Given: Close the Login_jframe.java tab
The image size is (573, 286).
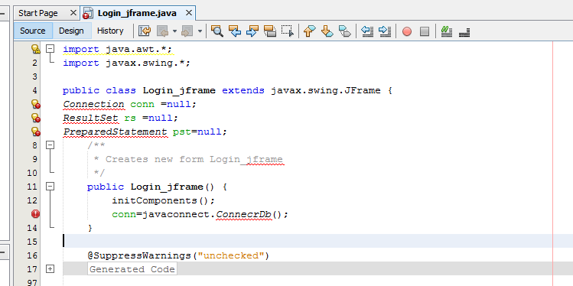Looking at the screenshot, I should (188, 13).
